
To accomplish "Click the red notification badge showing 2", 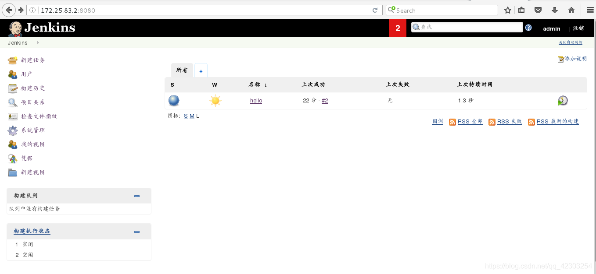I will pyautogui.click(x=398, y=28).
